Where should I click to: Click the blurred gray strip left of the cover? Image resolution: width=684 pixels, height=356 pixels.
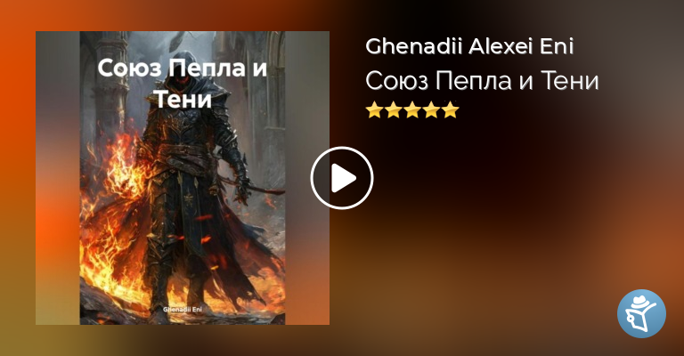(58, 178)
